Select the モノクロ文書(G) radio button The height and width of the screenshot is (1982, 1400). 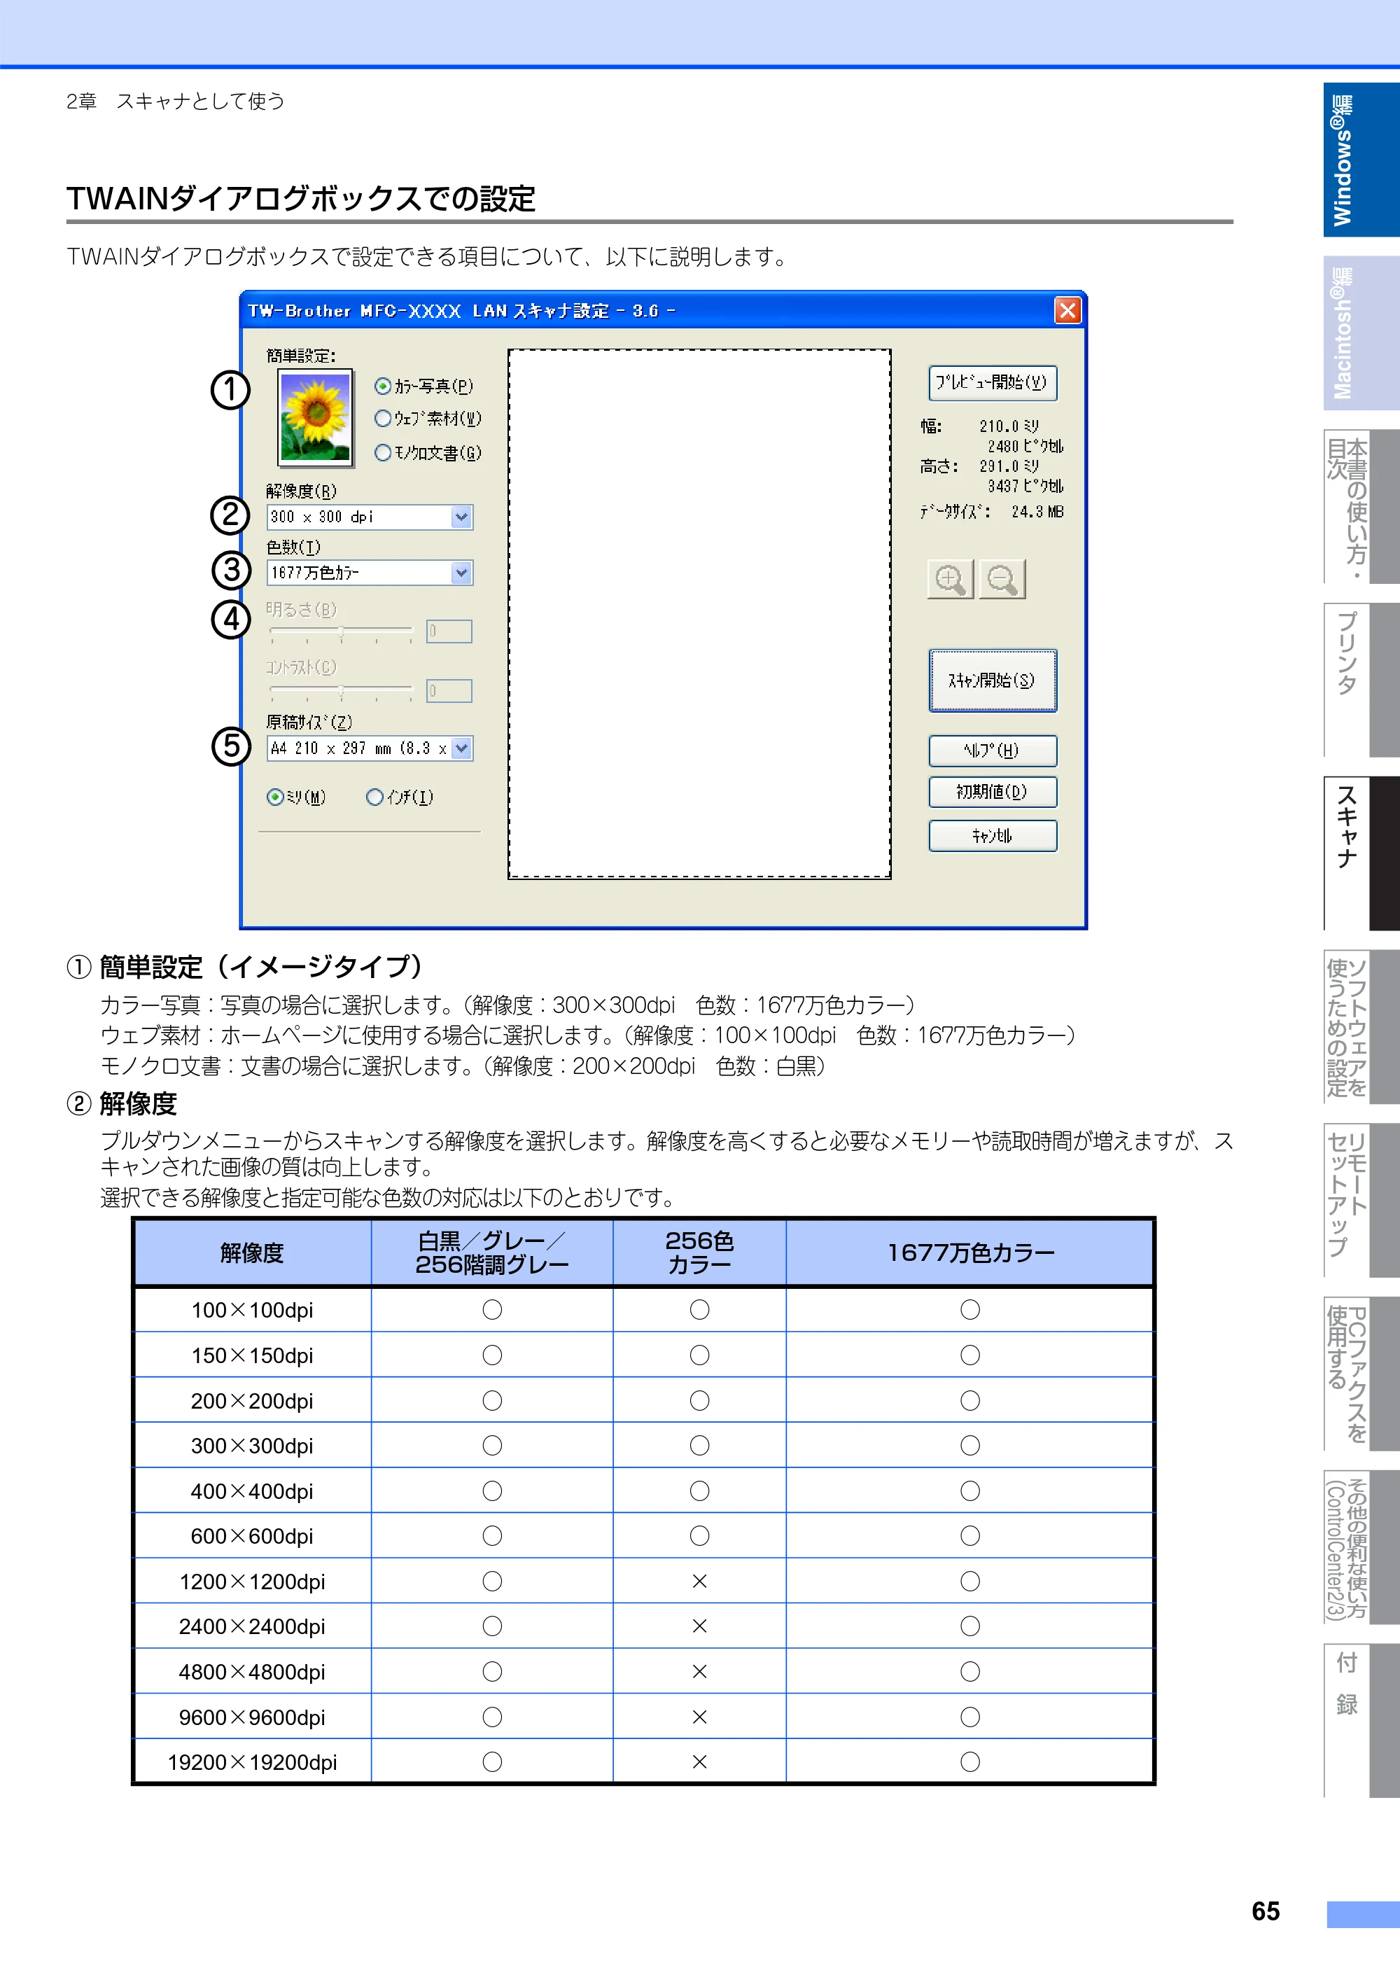tap(383, 453)
